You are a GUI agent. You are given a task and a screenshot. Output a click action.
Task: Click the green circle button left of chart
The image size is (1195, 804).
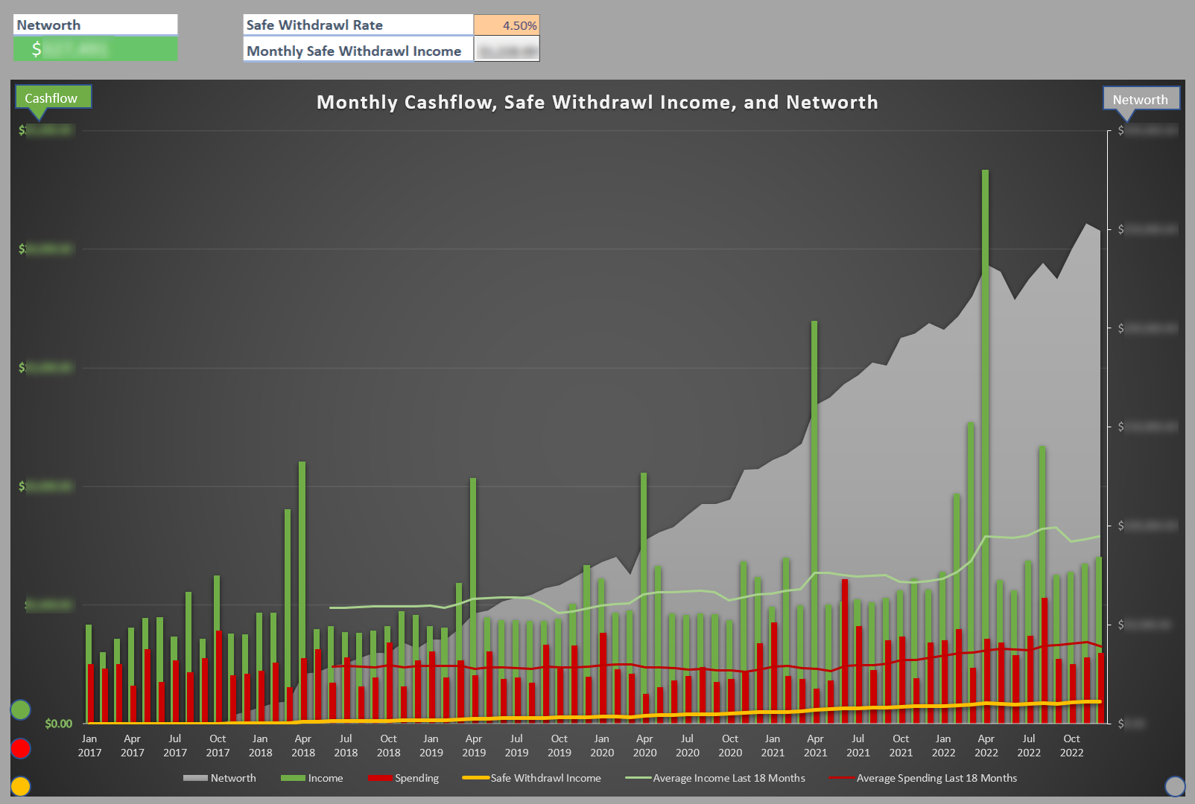coord(20,710)
